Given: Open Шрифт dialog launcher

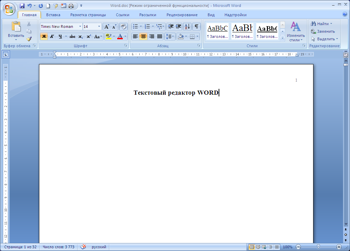Looking at the screenshot, I should pyautogui.click(x=126, y=45).
